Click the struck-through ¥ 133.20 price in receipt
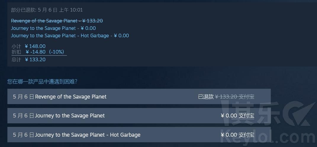317x147 pixels. (93, 21)
